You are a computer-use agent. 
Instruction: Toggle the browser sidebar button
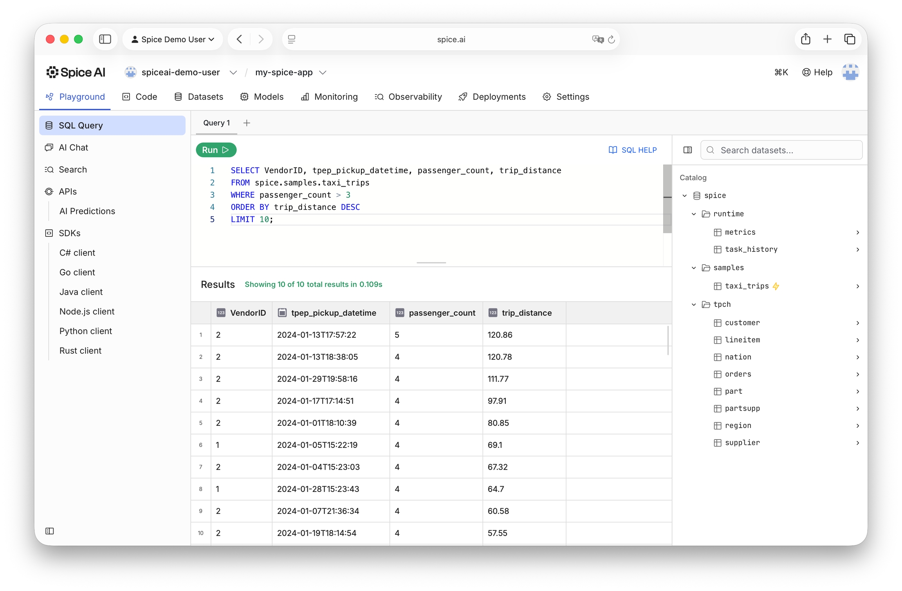[x=105, y=39]
